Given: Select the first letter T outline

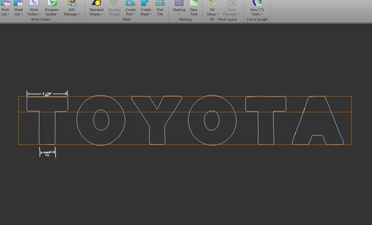Looking at the screenshot, I should tap(47, 121).
